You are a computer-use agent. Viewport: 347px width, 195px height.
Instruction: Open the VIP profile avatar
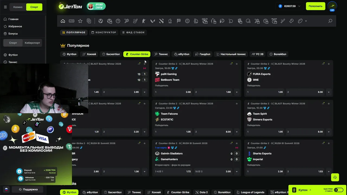(332, 6)
